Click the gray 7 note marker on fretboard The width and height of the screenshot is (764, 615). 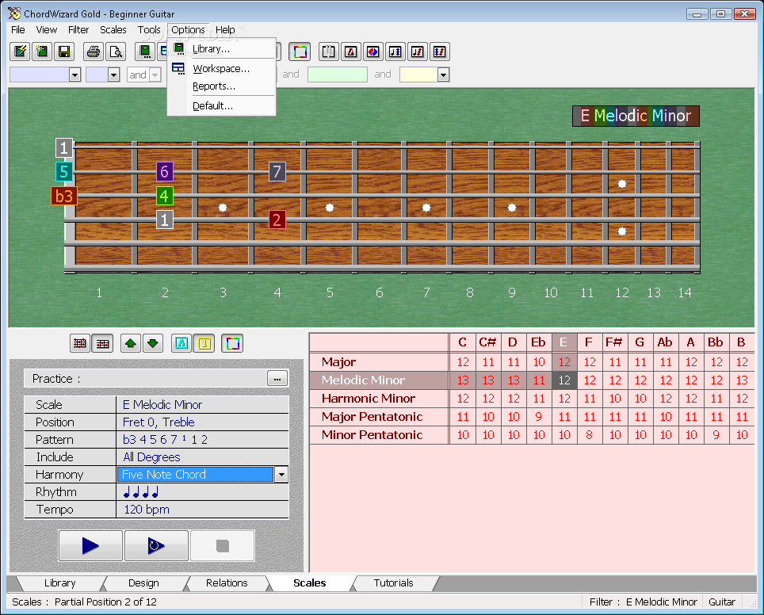(x=277, y=171)
